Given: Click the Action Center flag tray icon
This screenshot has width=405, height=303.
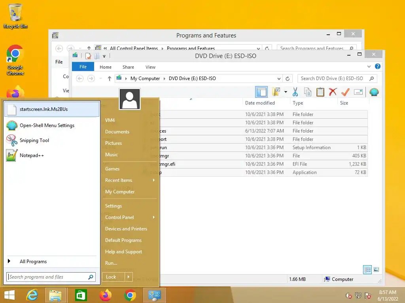Looking at the screenshot, I should click(x=368, y=296).
